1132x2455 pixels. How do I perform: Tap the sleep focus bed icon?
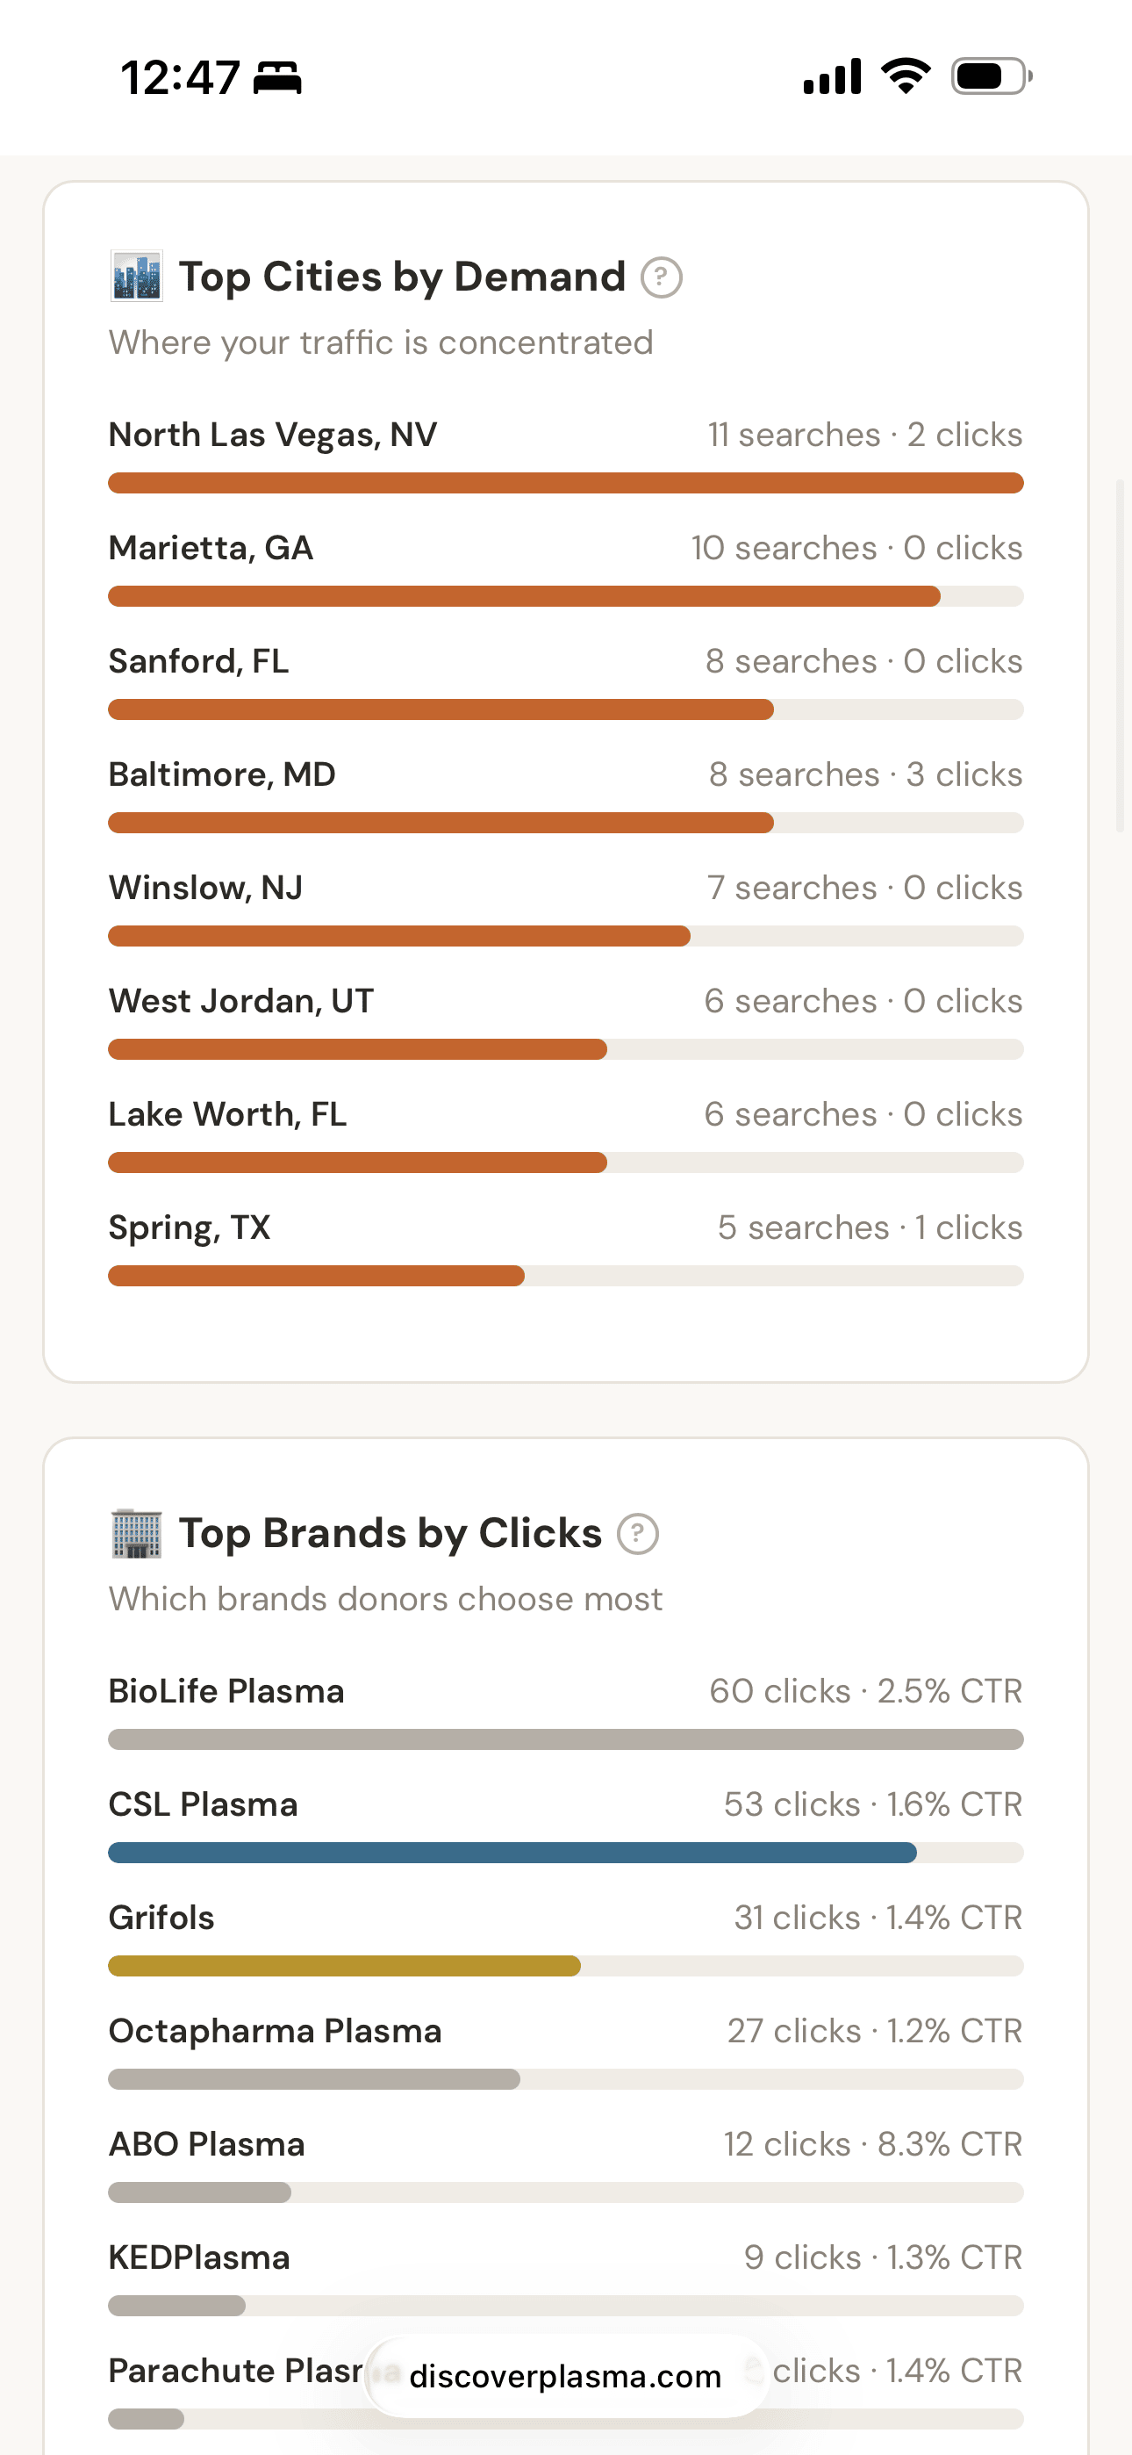[277, 77]
